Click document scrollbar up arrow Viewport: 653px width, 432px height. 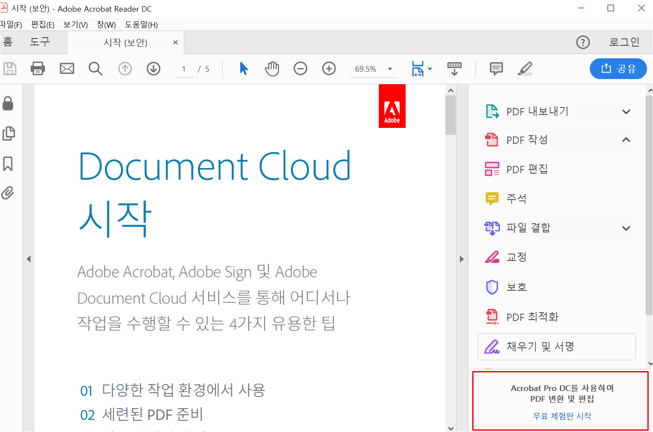[451, 90]
